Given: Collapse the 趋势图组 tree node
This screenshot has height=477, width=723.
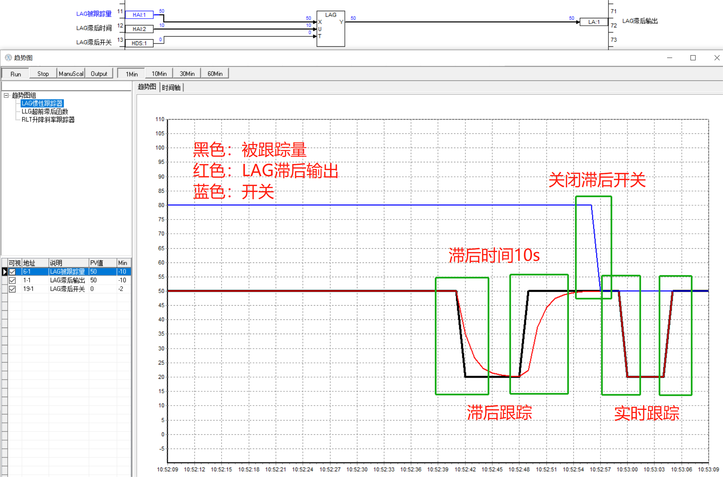Looking at the screenshot, I should (x=6, y=96).
